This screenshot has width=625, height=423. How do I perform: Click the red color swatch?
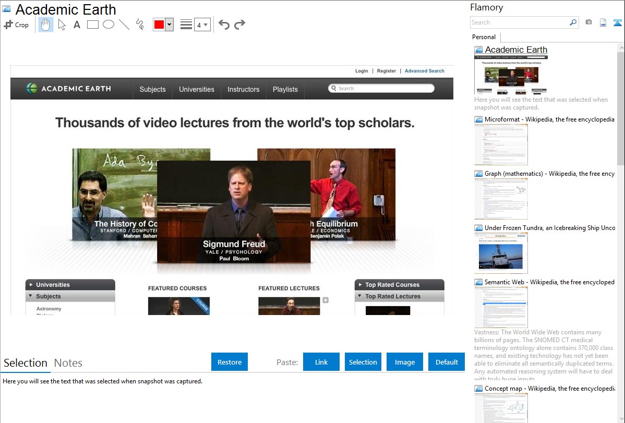click(159, 25)
